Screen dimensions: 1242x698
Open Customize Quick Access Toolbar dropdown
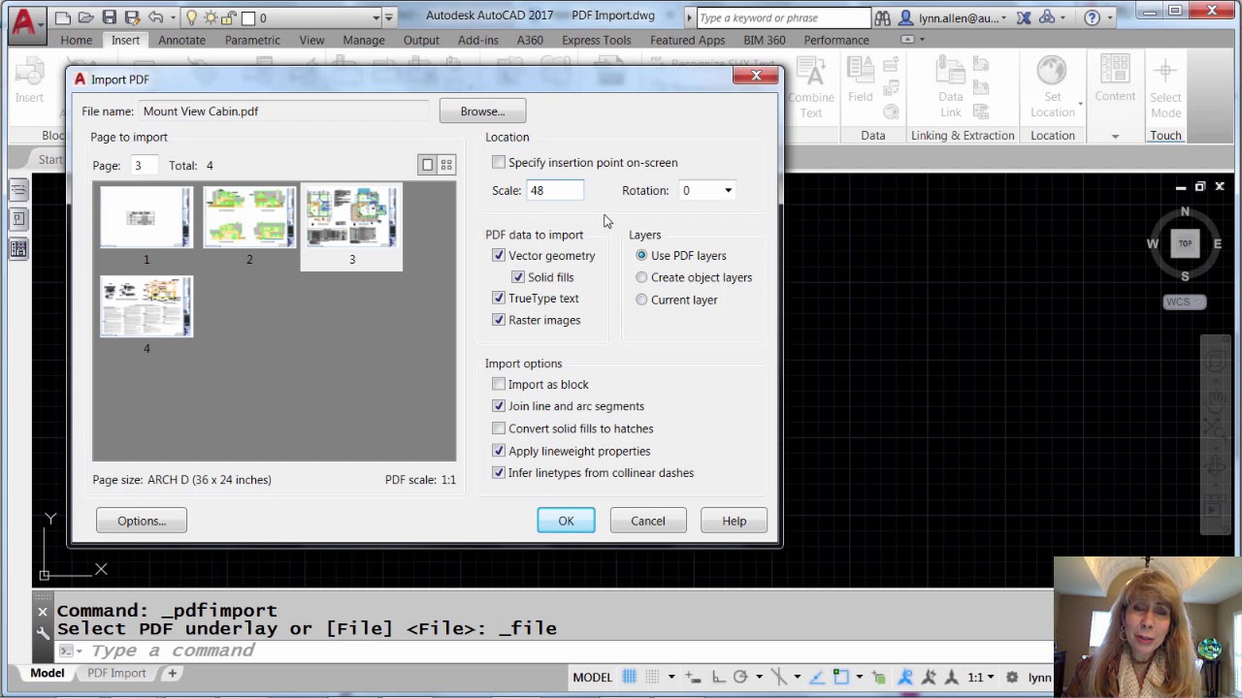388,17
